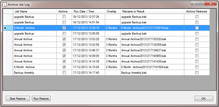Screen dimensions: 219x107
Task: Select the 17/12/2013 14:14:39 run date cell
Action: [x=88, y=62]
